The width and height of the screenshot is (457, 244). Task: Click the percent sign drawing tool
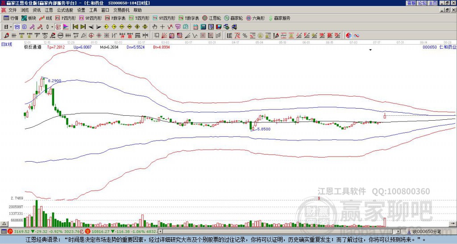point(245,36)
